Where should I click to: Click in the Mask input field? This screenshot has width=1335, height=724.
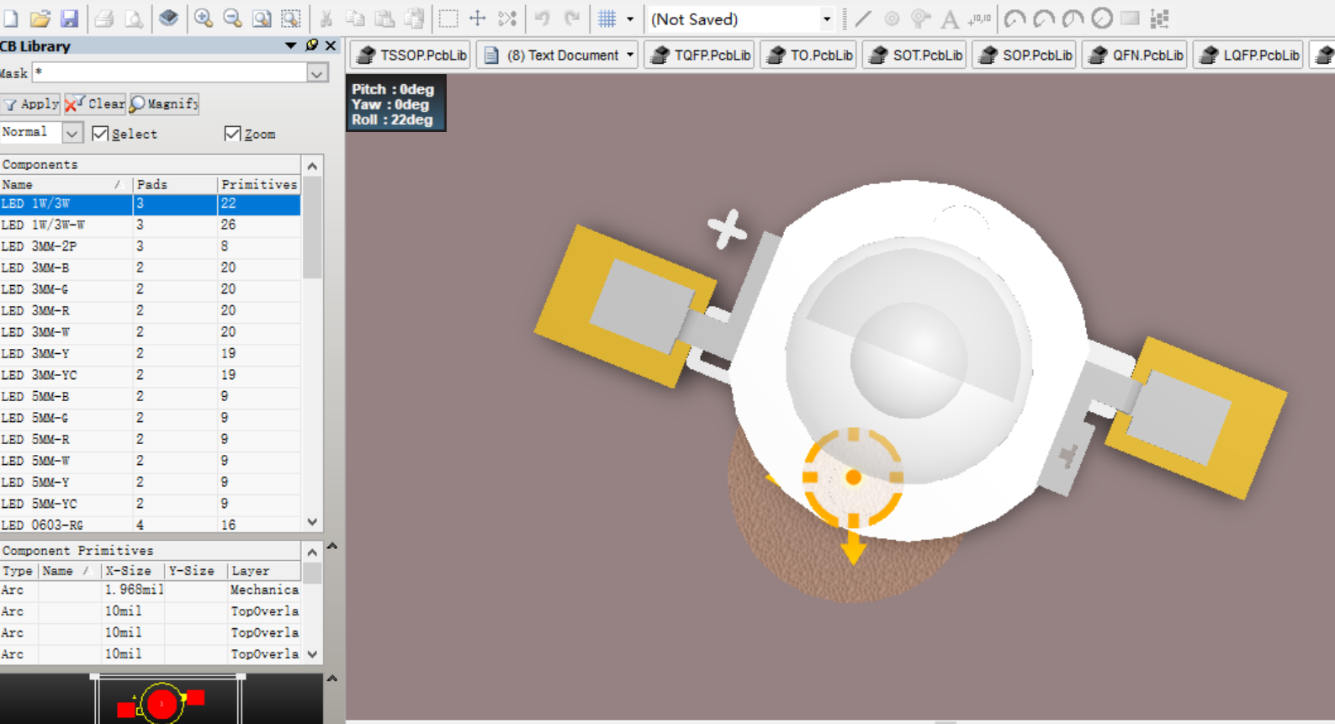[170, 73]
